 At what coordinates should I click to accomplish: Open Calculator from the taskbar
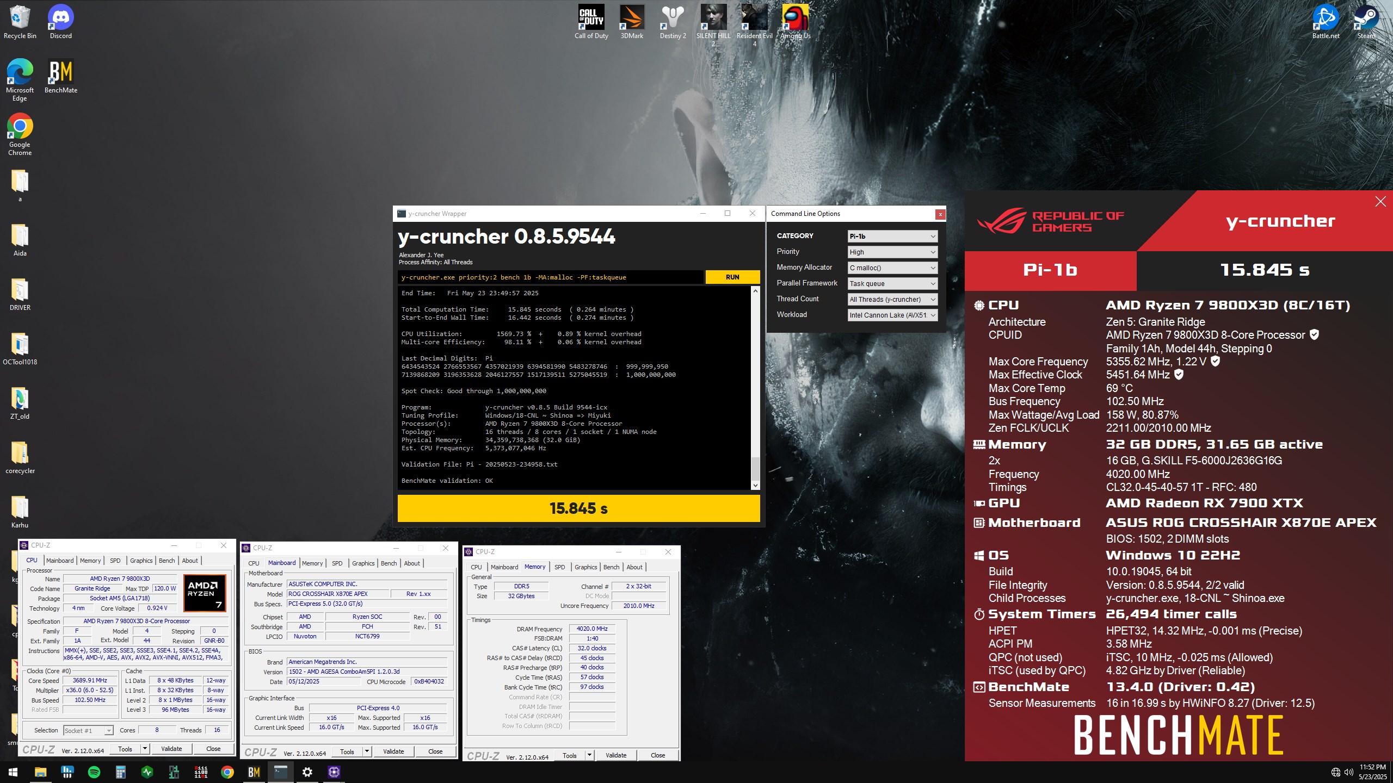(120, 772)
